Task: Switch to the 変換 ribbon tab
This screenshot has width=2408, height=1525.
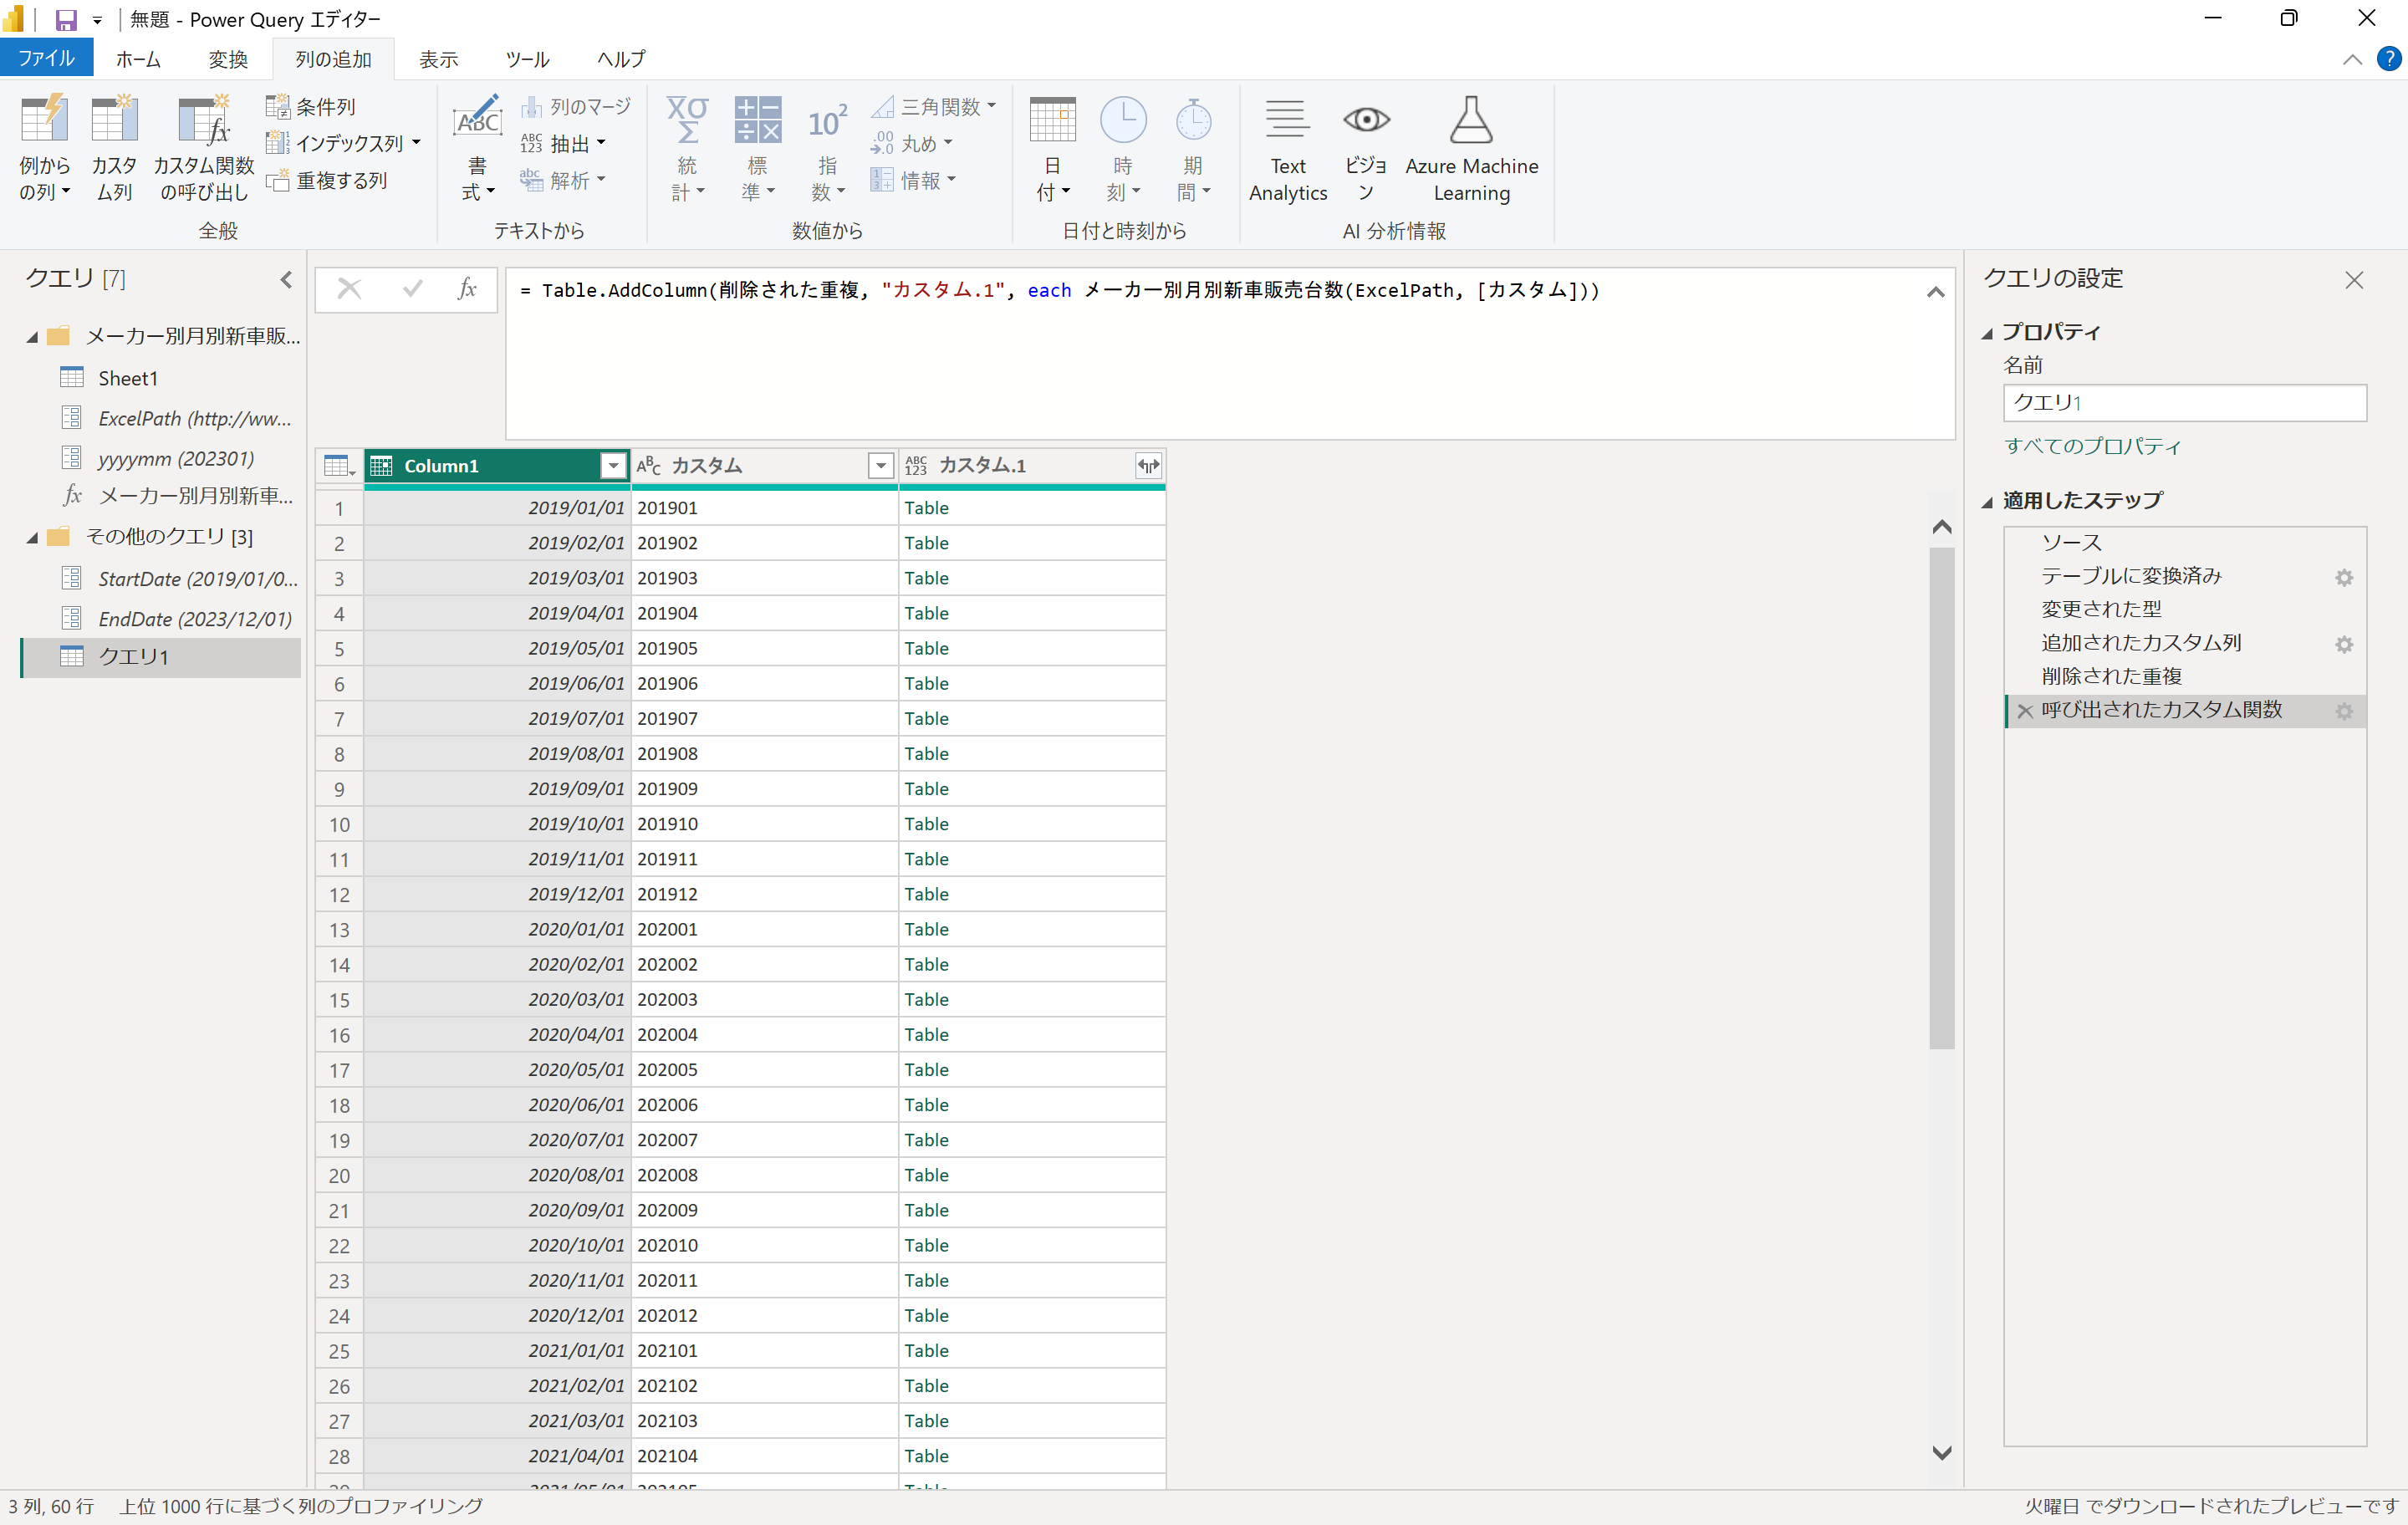Action: 227,59
